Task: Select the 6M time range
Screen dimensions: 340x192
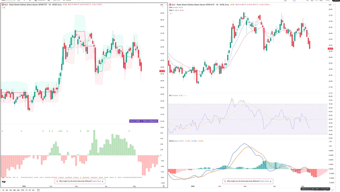Action: (x=18, y=190)
